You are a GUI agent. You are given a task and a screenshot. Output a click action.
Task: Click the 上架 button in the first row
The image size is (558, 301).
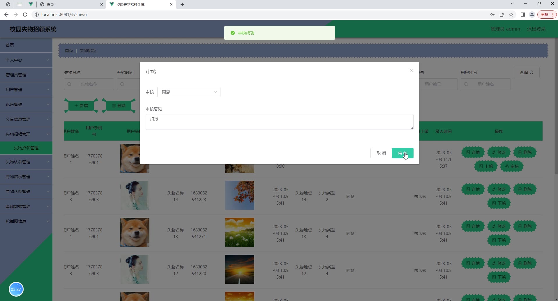486,166
